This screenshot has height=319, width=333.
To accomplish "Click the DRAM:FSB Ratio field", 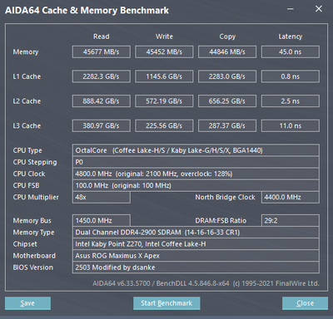I will click(x=291, y=220).
